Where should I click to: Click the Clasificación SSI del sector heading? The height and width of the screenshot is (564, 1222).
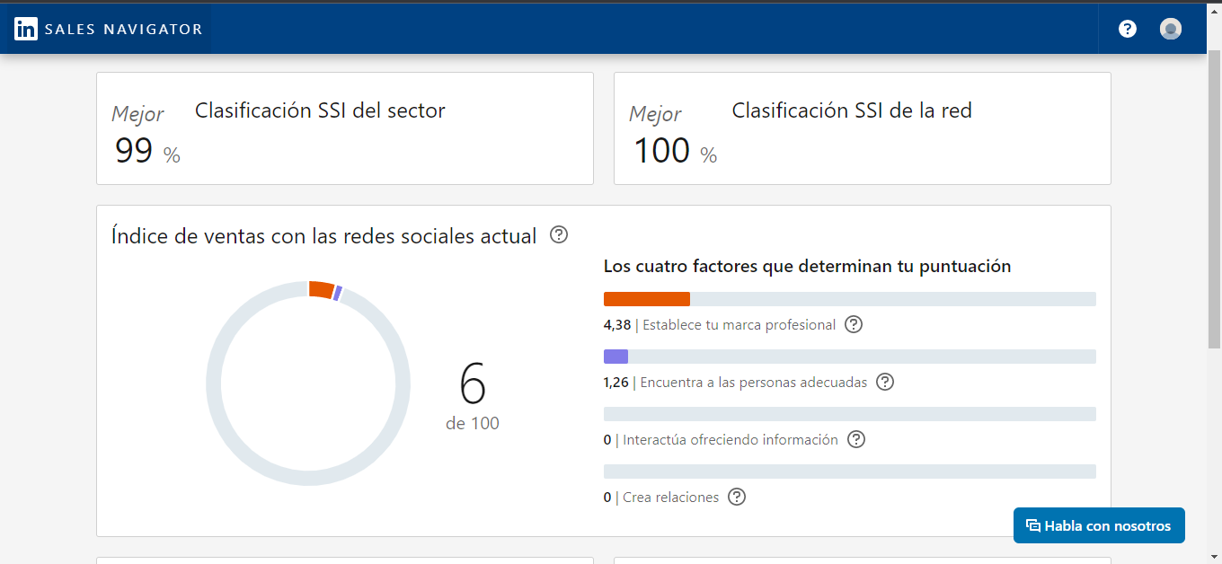pyautogui.click(x=320, y=110)
